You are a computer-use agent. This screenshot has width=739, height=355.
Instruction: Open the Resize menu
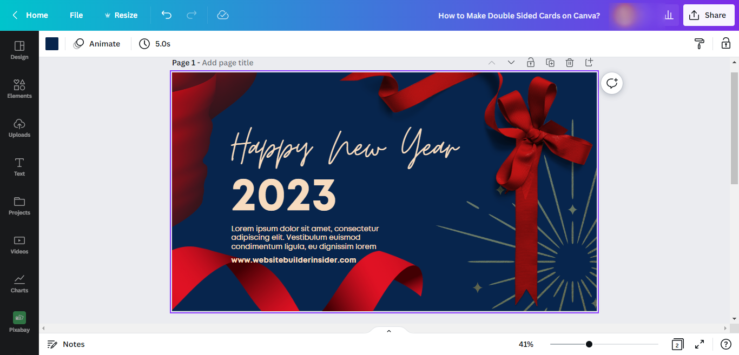121,15
